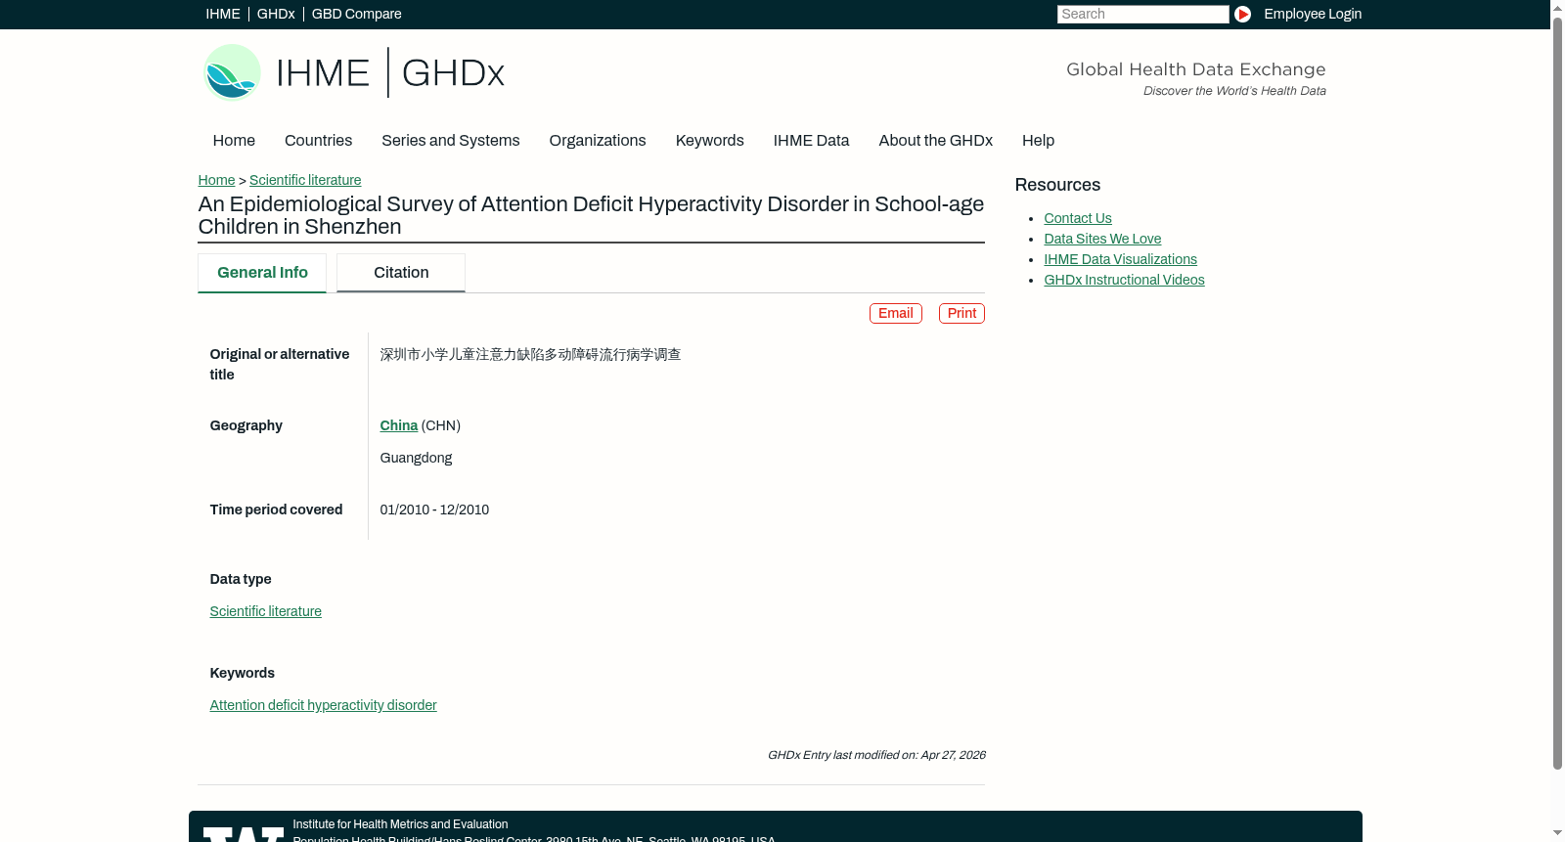This screenshot has height=842, width=1565.
Task: Open the Contact Us resource link
Action: point(1078,218)
